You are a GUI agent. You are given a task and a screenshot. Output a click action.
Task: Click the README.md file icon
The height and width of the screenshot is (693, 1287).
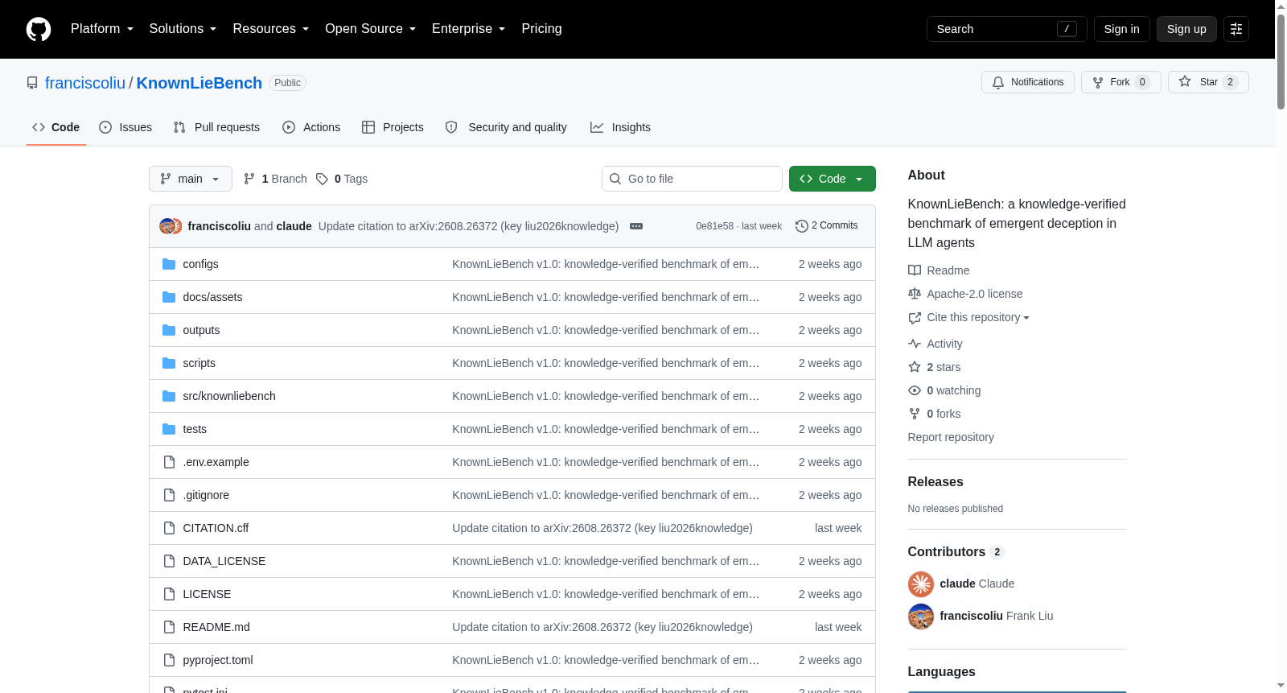coord(169,627)
